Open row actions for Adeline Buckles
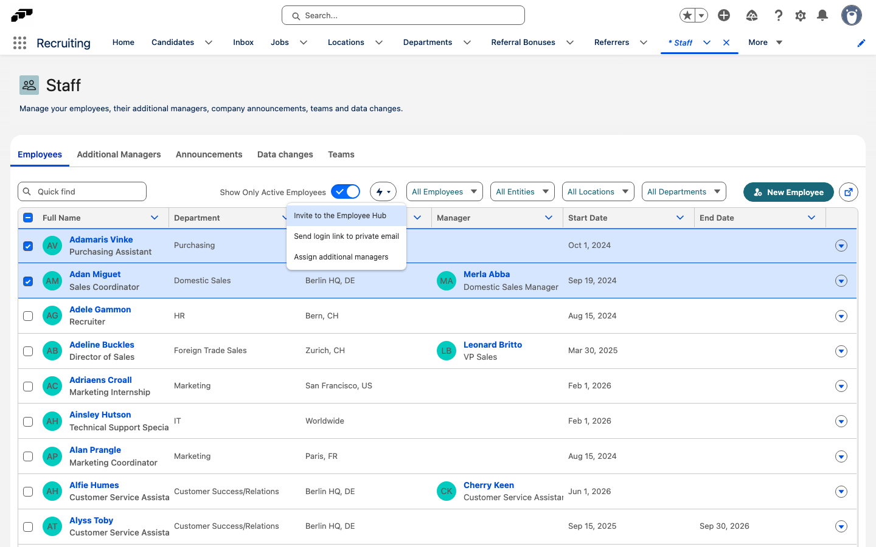The width and height of the screenshot is (876, 547). [841, 351]
